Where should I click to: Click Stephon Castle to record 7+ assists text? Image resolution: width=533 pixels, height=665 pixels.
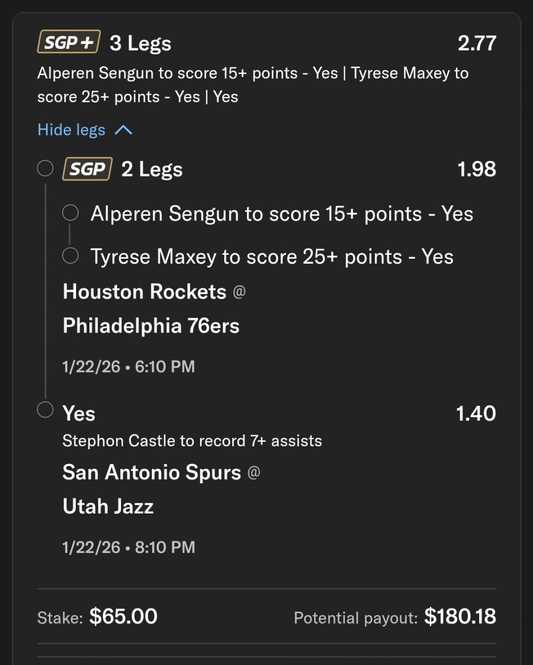pyautogui.click(x=192, y=441)
